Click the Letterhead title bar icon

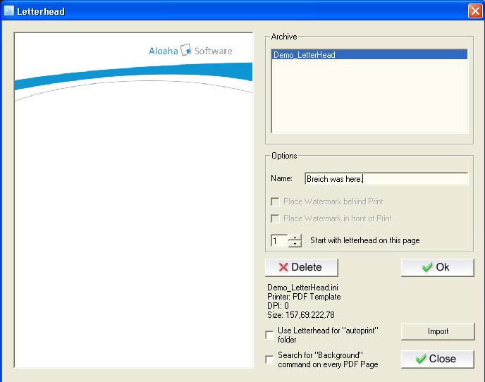[x=9, y=11]
